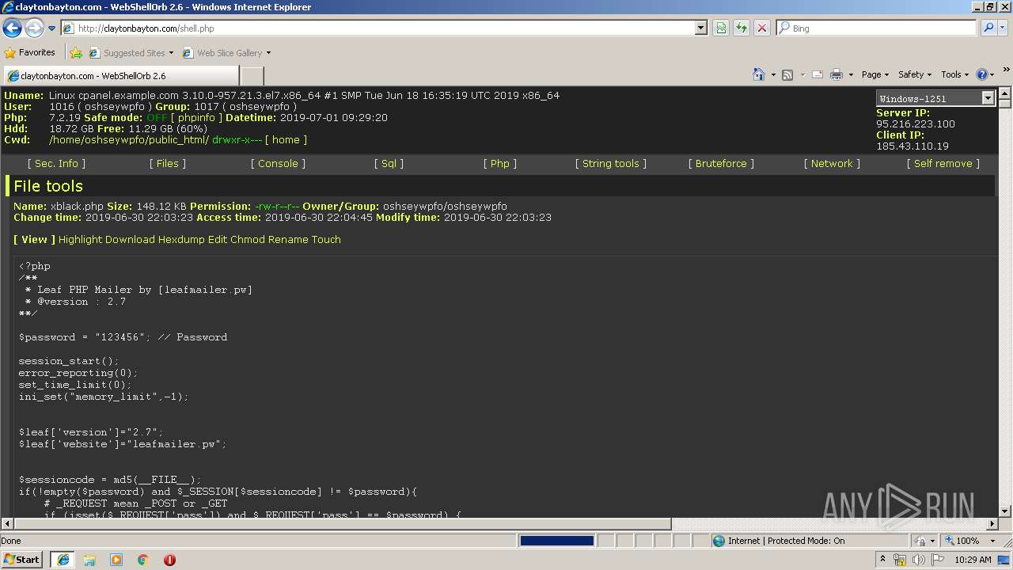The height and width of the screenshot is (570, 1013).
Task: Open Suggested Sites favorites link
Action: pyautogui.click(x=131, y=53)
